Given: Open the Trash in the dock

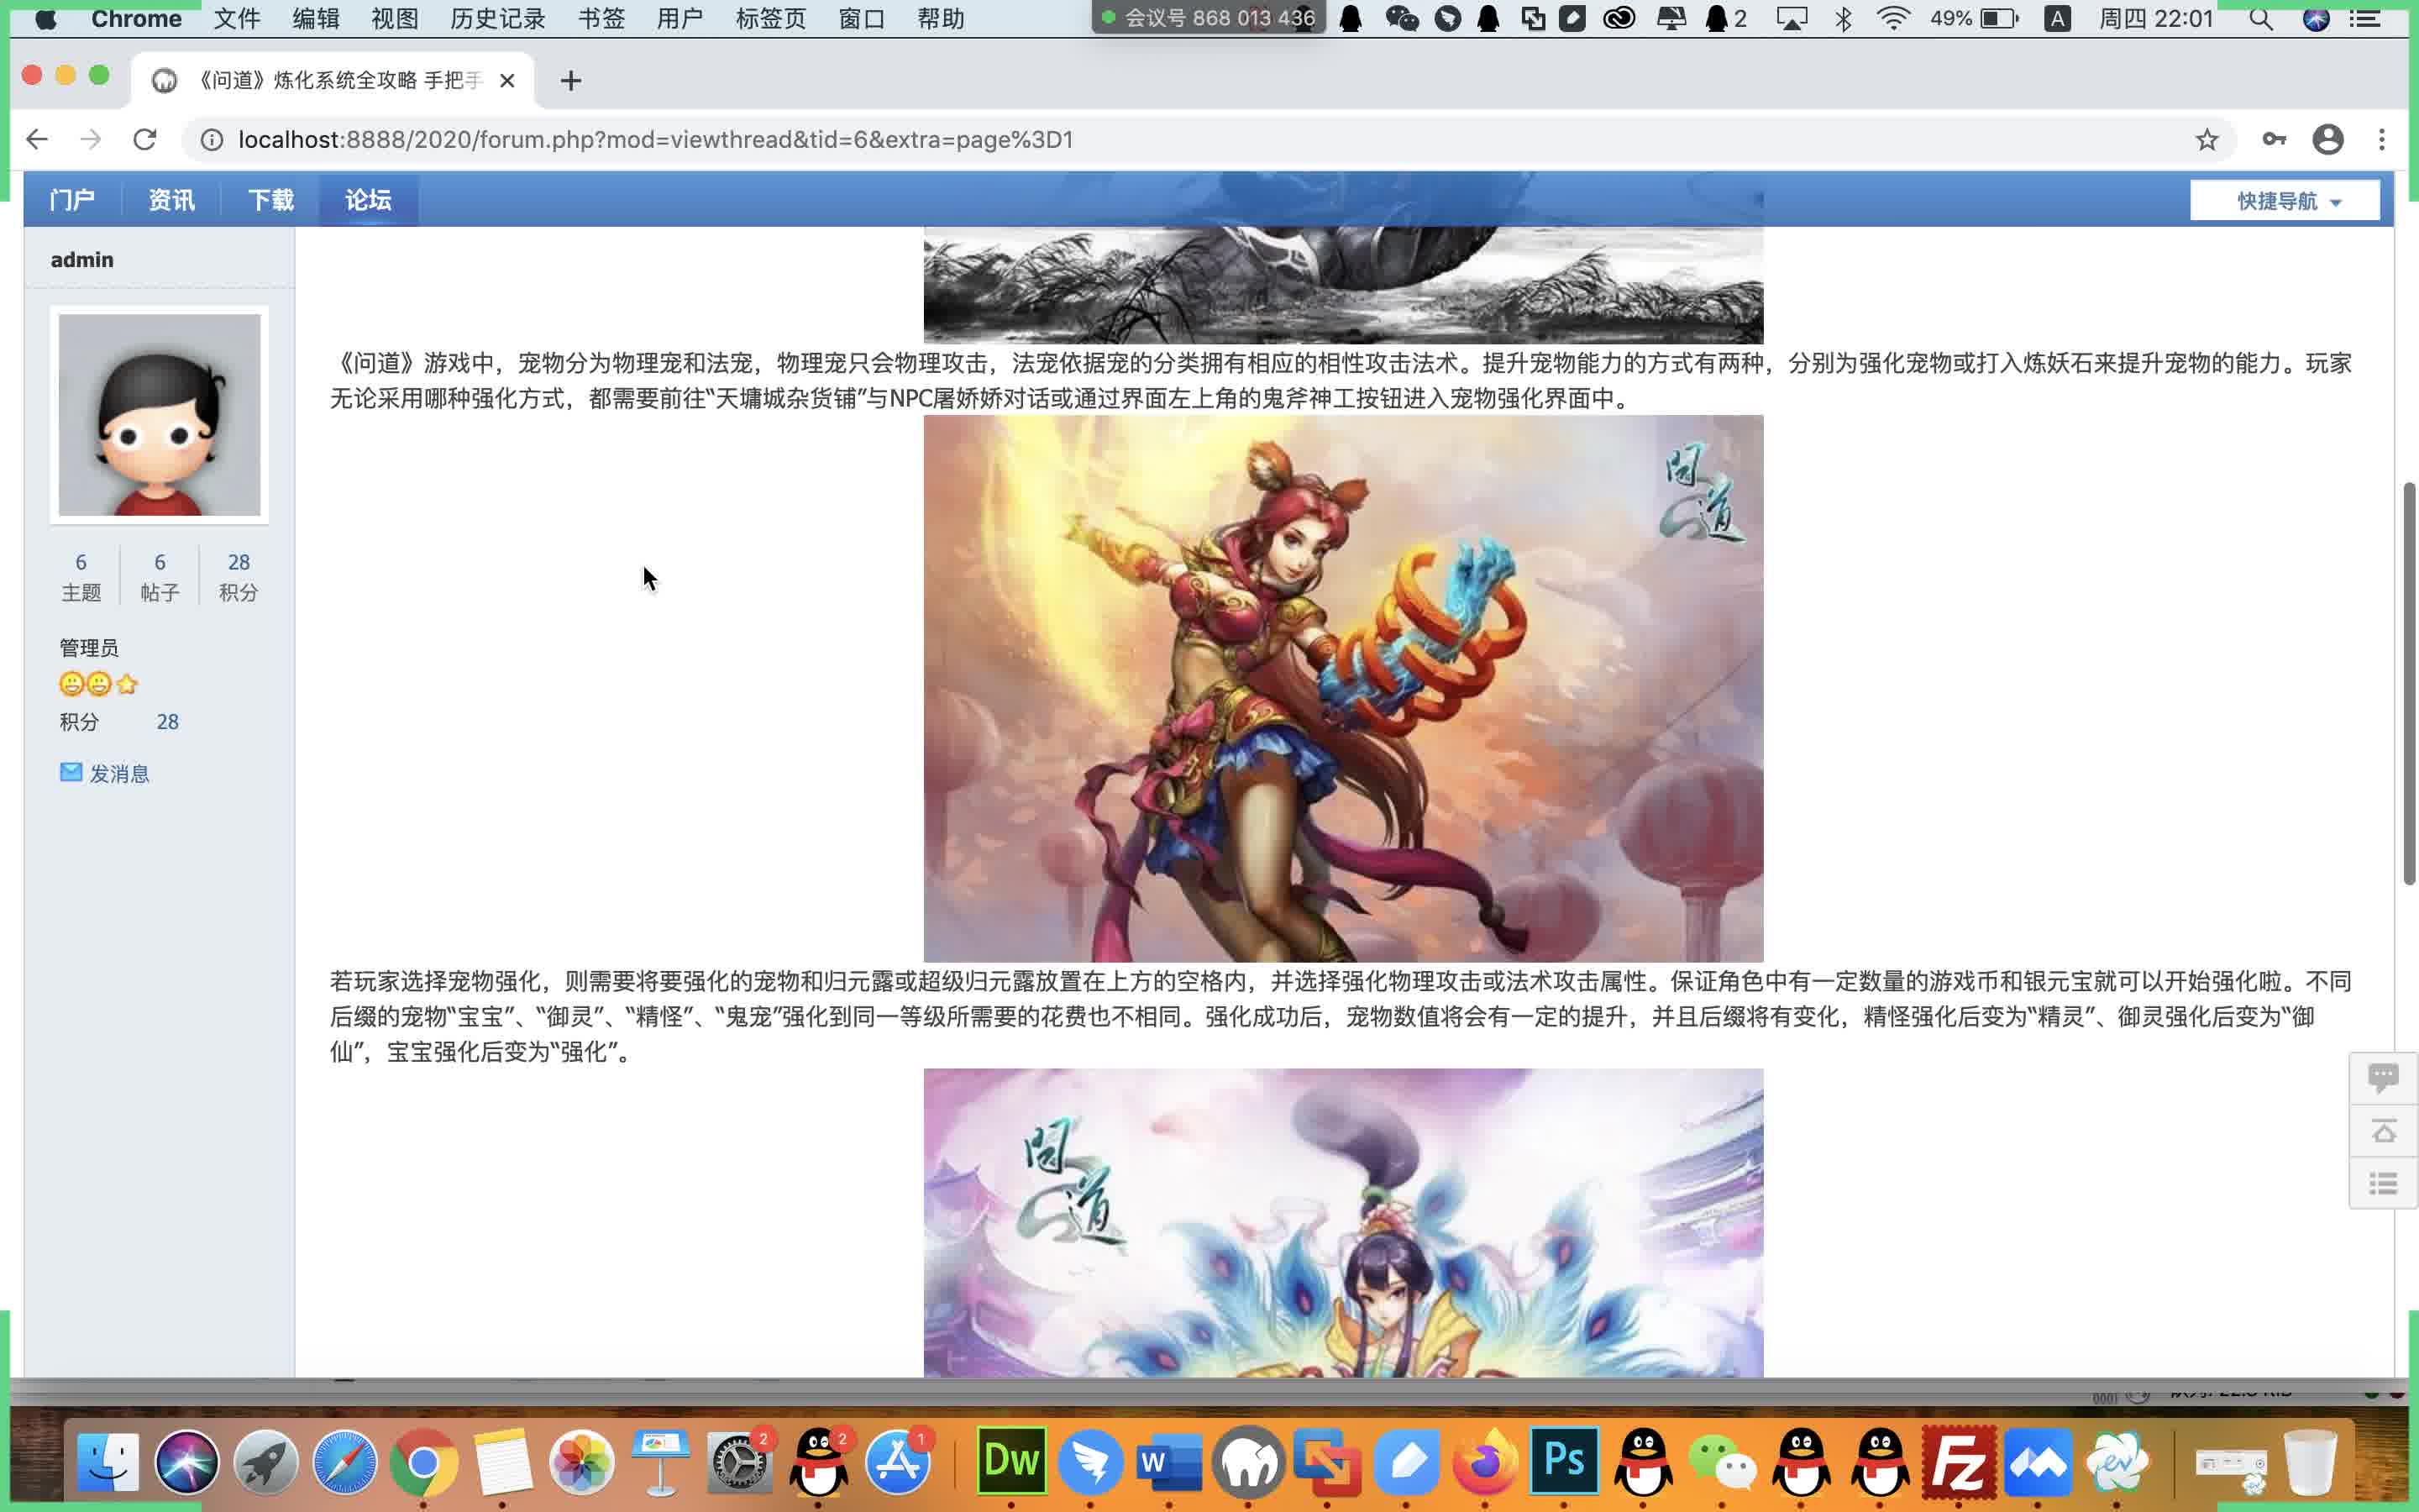Looking at the screenshot, I should point(2310,1462).
